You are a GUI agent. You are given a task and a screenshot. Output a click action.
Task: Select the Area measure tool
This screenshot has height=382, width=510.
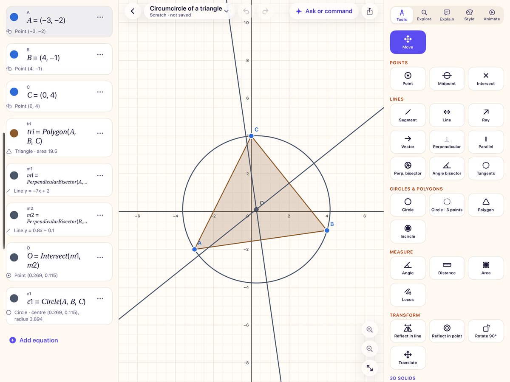(486, 268)
